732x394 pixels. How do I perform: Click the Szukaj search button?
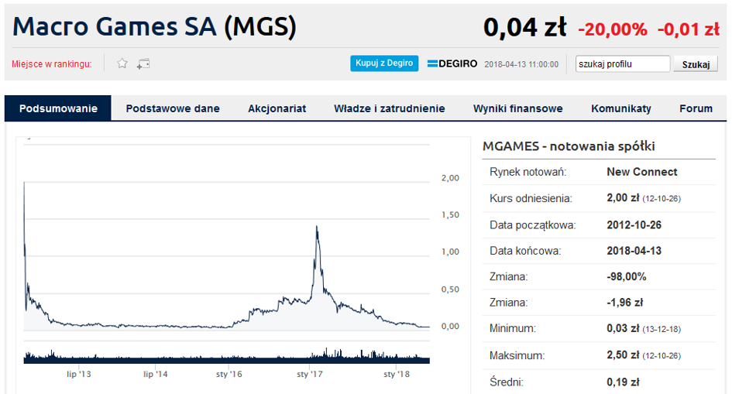coord(695,64)
